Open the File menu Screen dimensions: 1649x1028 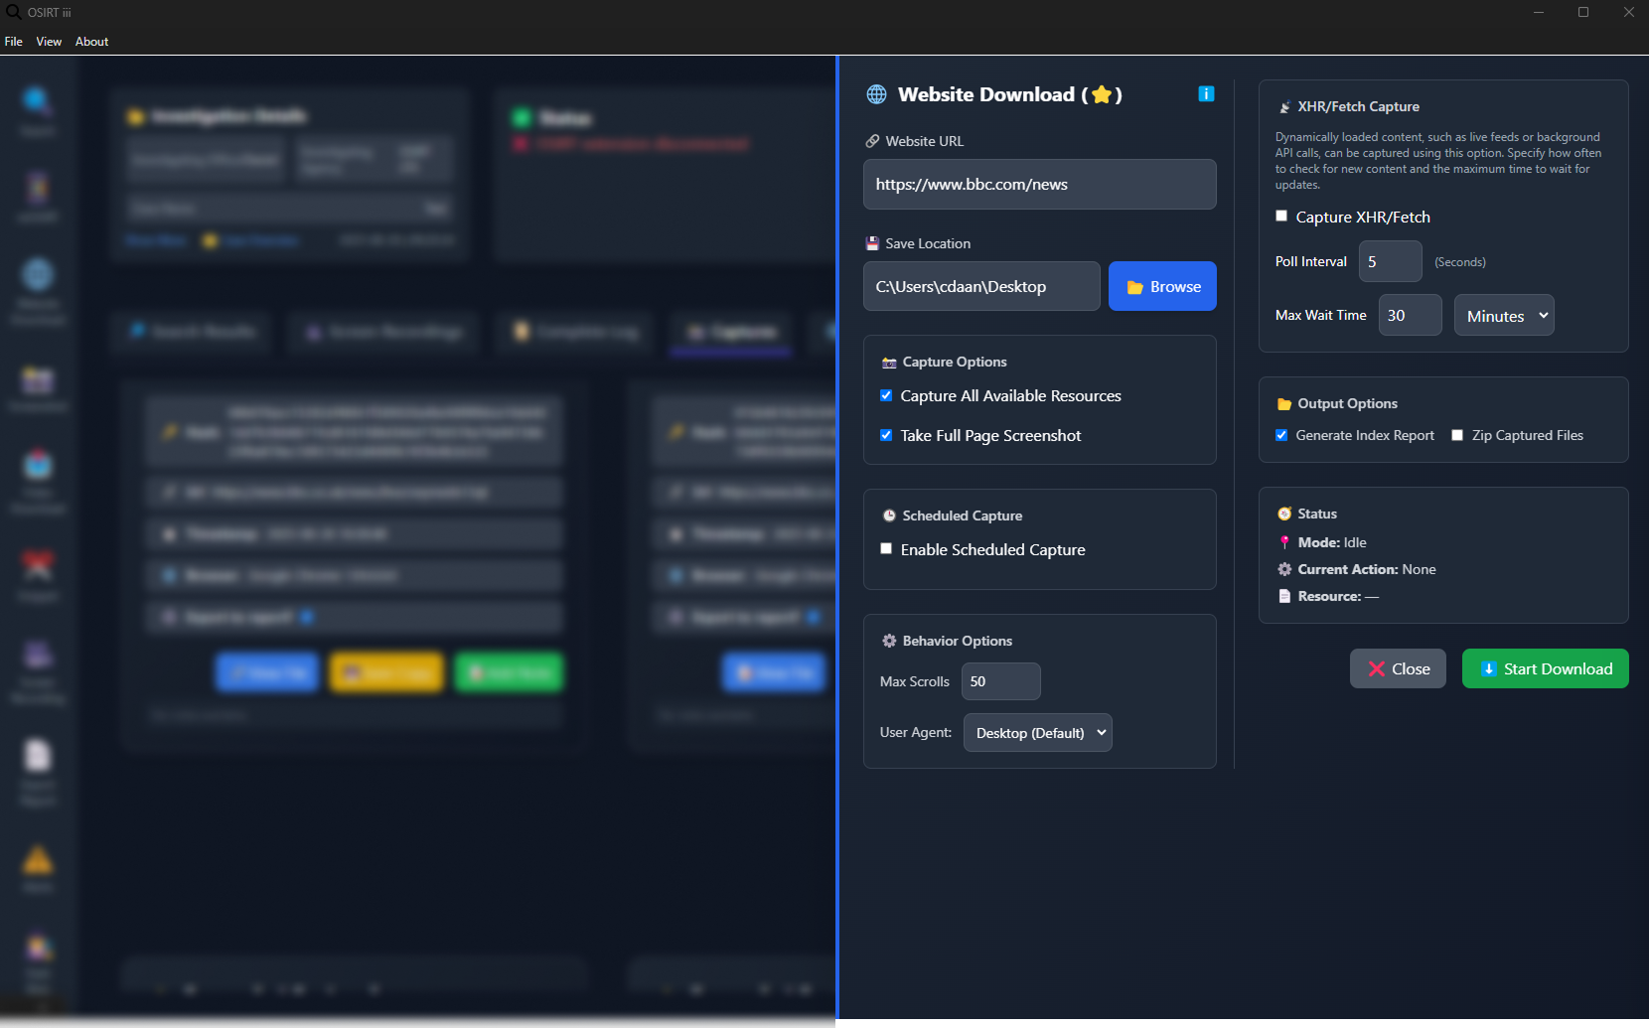click(14, 42)
